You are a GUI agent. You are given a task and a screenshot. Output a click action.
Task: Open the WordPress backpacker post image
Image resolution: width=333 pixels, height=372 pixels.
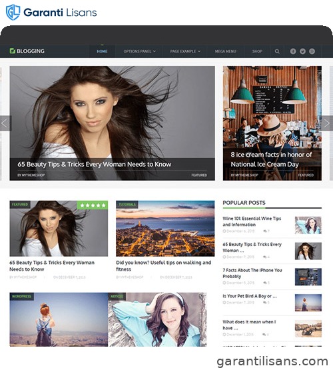coord(59,319)
